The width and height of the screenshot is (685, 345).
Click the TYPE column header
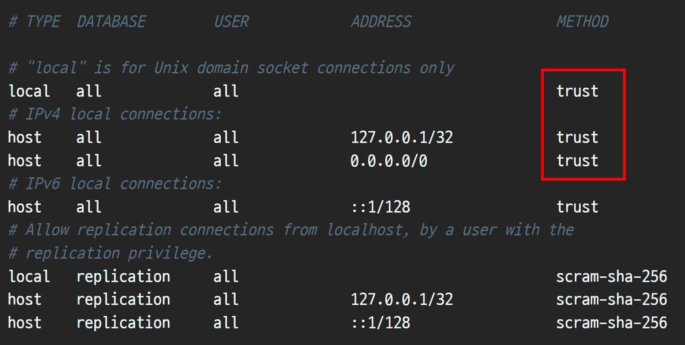43,21
